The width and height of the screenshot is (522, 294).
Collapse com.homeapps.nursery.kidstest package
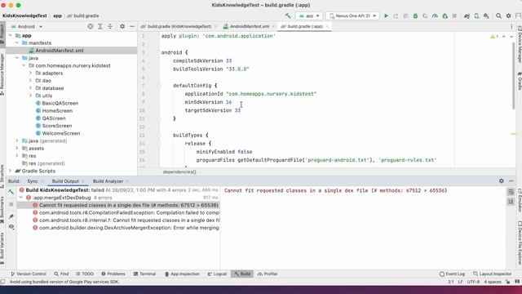pyautogui.click(x=24, y=65)
